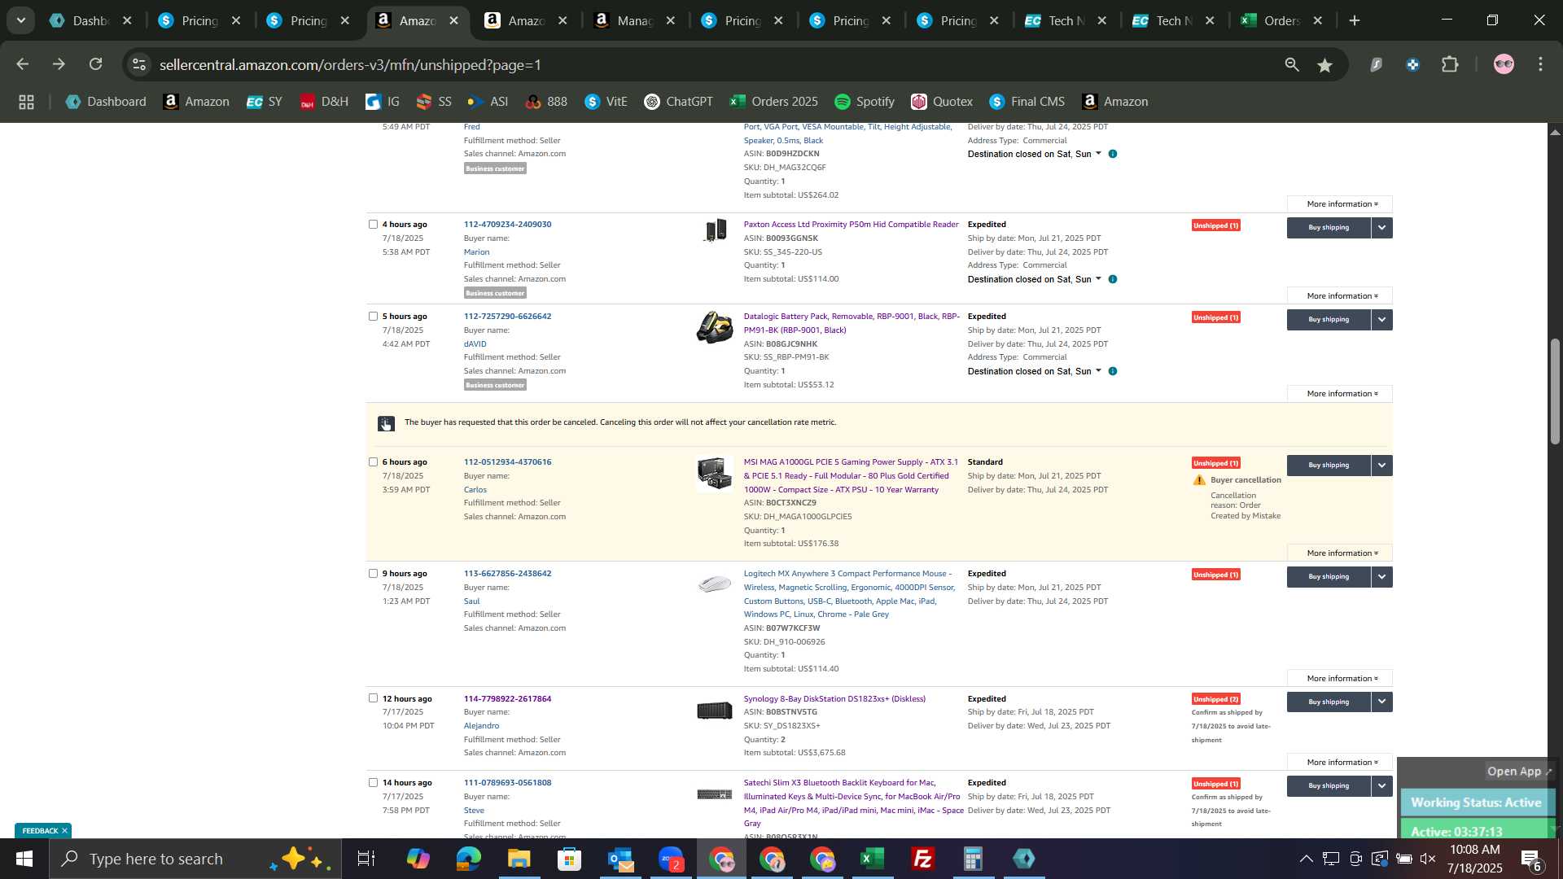Open Synology 8-Bay DiskStation product link
Screen dimensions: 1563x879
(834, 699)
